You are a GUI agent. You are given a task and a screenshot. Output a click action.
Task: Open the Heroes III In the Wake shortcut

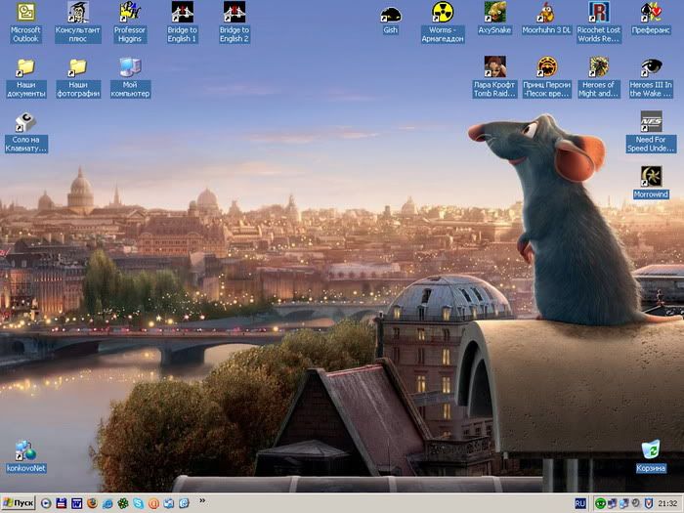(x=651, y=77)
